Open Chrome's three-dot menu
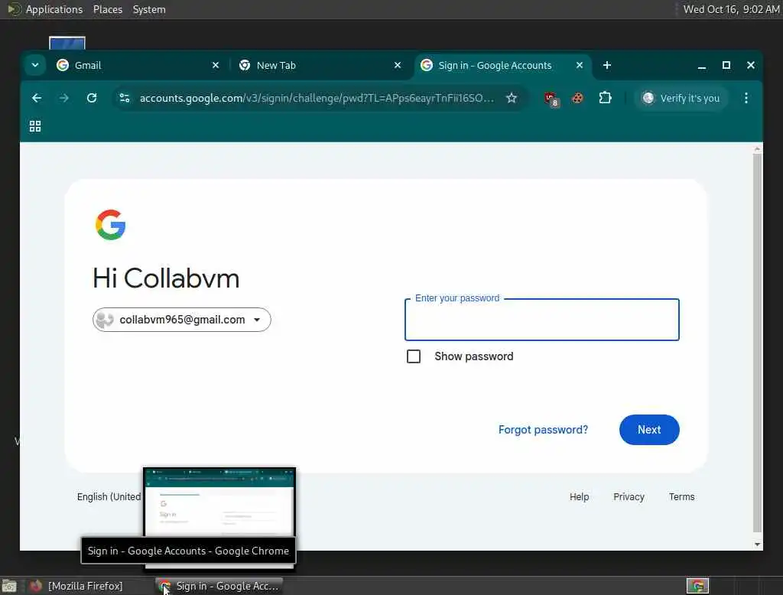783x595 pixels. point(746,98)
